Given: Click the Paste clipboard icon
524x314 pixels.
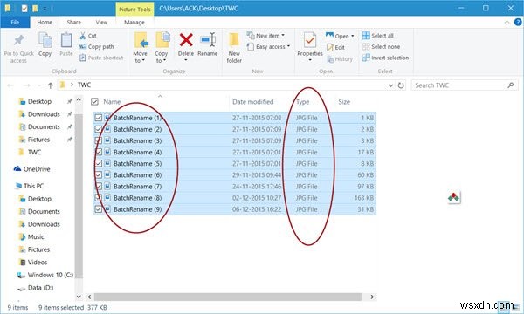Looking at the screenshot, I should point(66,40).
